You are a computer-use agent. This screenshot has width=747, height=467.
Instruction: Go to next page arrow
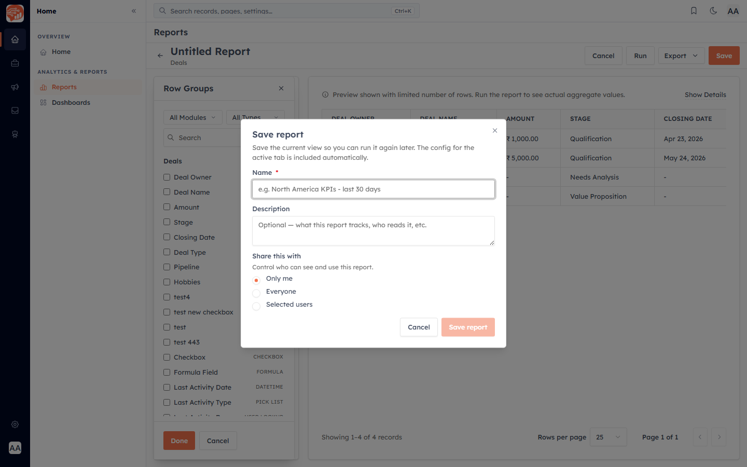[719, 437]
